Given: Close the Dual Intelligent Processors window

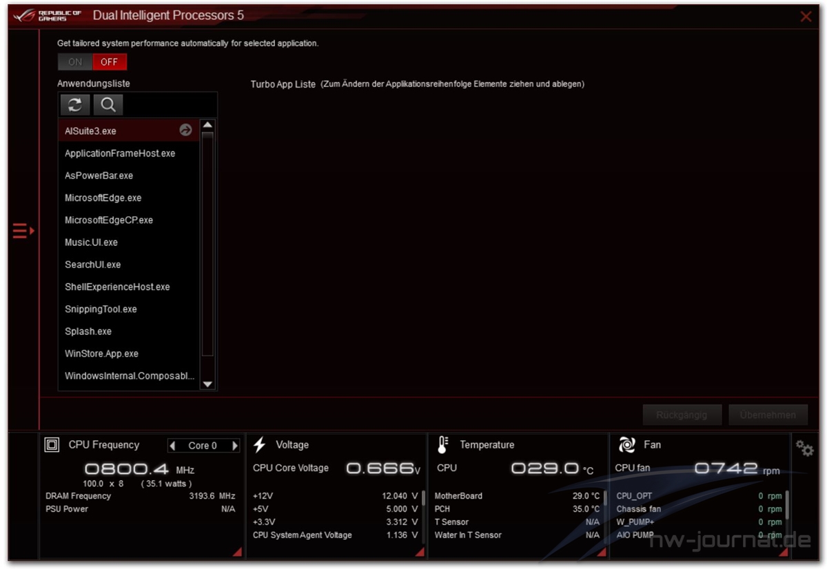Looking at the screenshot, I should point(806,16).
